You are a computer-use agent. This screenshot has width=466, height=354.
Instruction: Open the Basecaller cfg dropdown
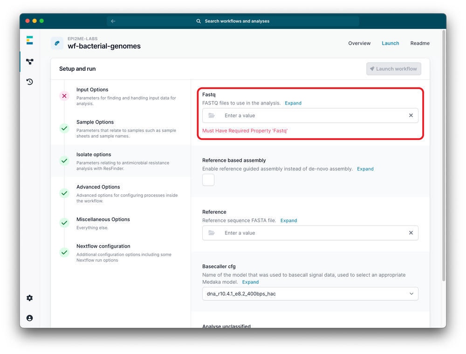pyautogui.click(x=310, y=294)
